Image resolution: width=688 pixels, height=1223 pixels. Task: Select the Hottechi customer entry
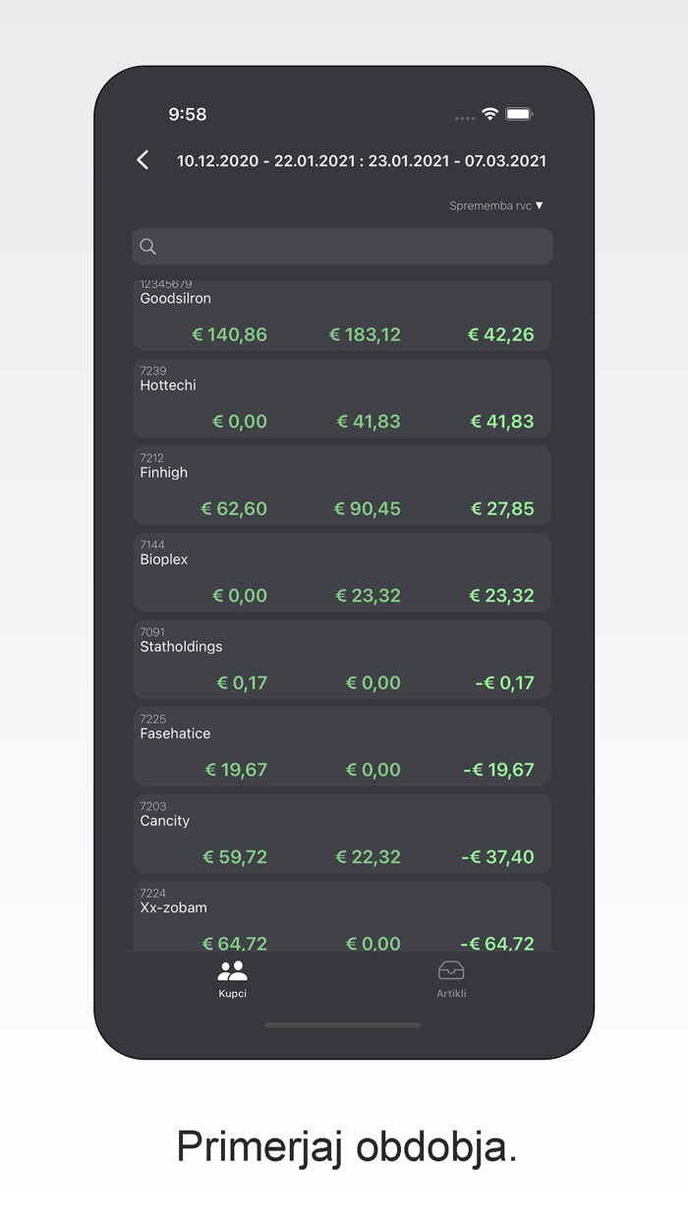[x=342, y=398]
